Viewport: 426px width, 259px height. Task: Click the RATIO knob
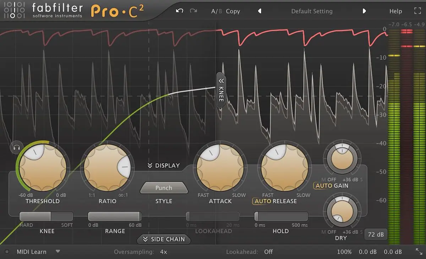point(108,167)
